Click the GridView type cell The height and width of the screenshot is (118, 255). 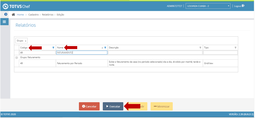click(x=220, y=63)
